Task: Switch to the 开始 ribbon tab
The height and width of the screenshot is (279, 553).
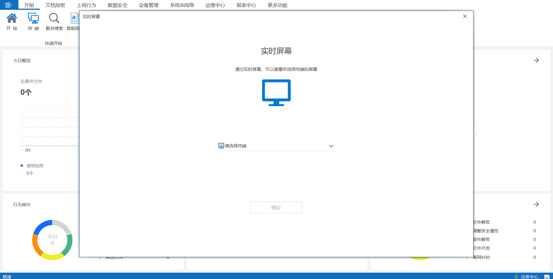Action: [29, 5]
